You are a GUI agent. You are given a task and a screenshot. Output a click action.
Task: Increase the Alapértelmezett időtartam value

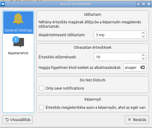143,33
